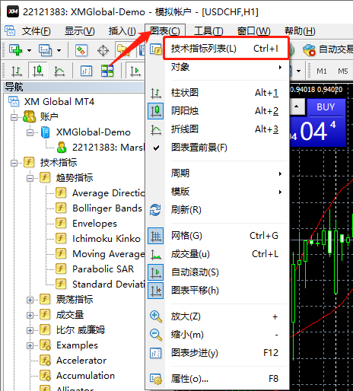The image size is (353, 391).
Task: Select line chart icon in second toolbar
Action: coord(59,71)
